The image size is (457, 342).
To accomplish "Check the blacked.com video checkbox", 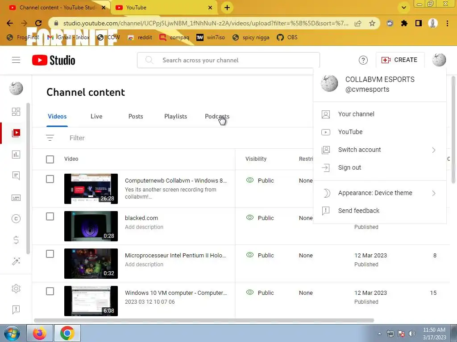I will coord(50,217).
